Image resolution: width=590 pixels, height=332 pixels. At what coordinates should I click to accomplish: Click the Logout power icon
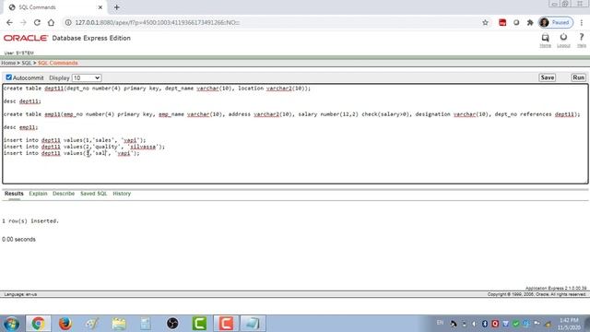point(563,37)
